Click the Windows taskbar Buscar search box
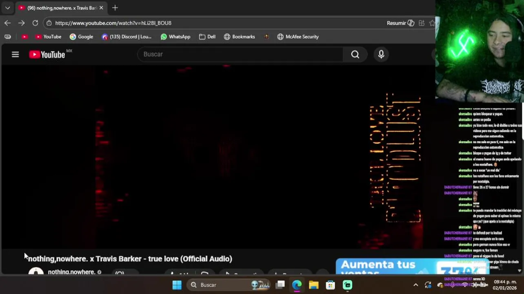 pyautogui.click(x=229, y=285)
